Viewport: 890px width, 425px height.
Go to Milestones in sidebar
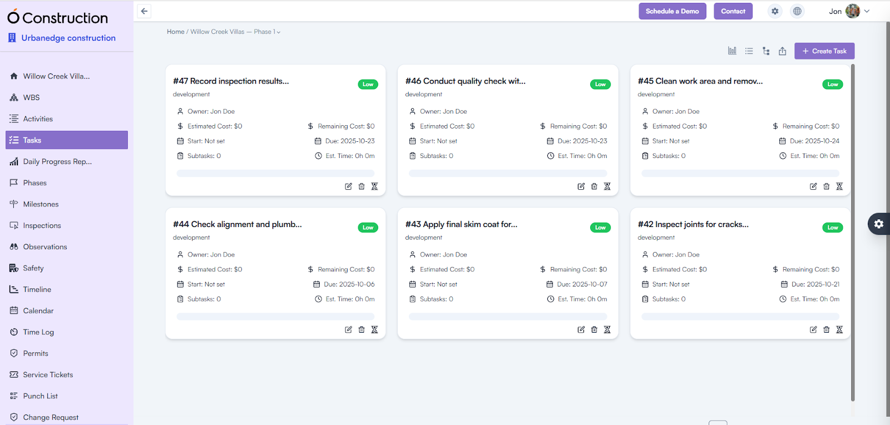67,204
